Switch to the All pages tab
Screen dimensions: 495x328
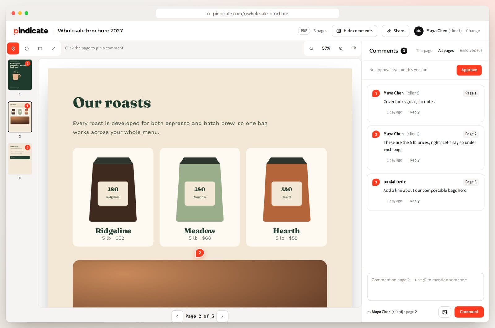click(446, 51)
